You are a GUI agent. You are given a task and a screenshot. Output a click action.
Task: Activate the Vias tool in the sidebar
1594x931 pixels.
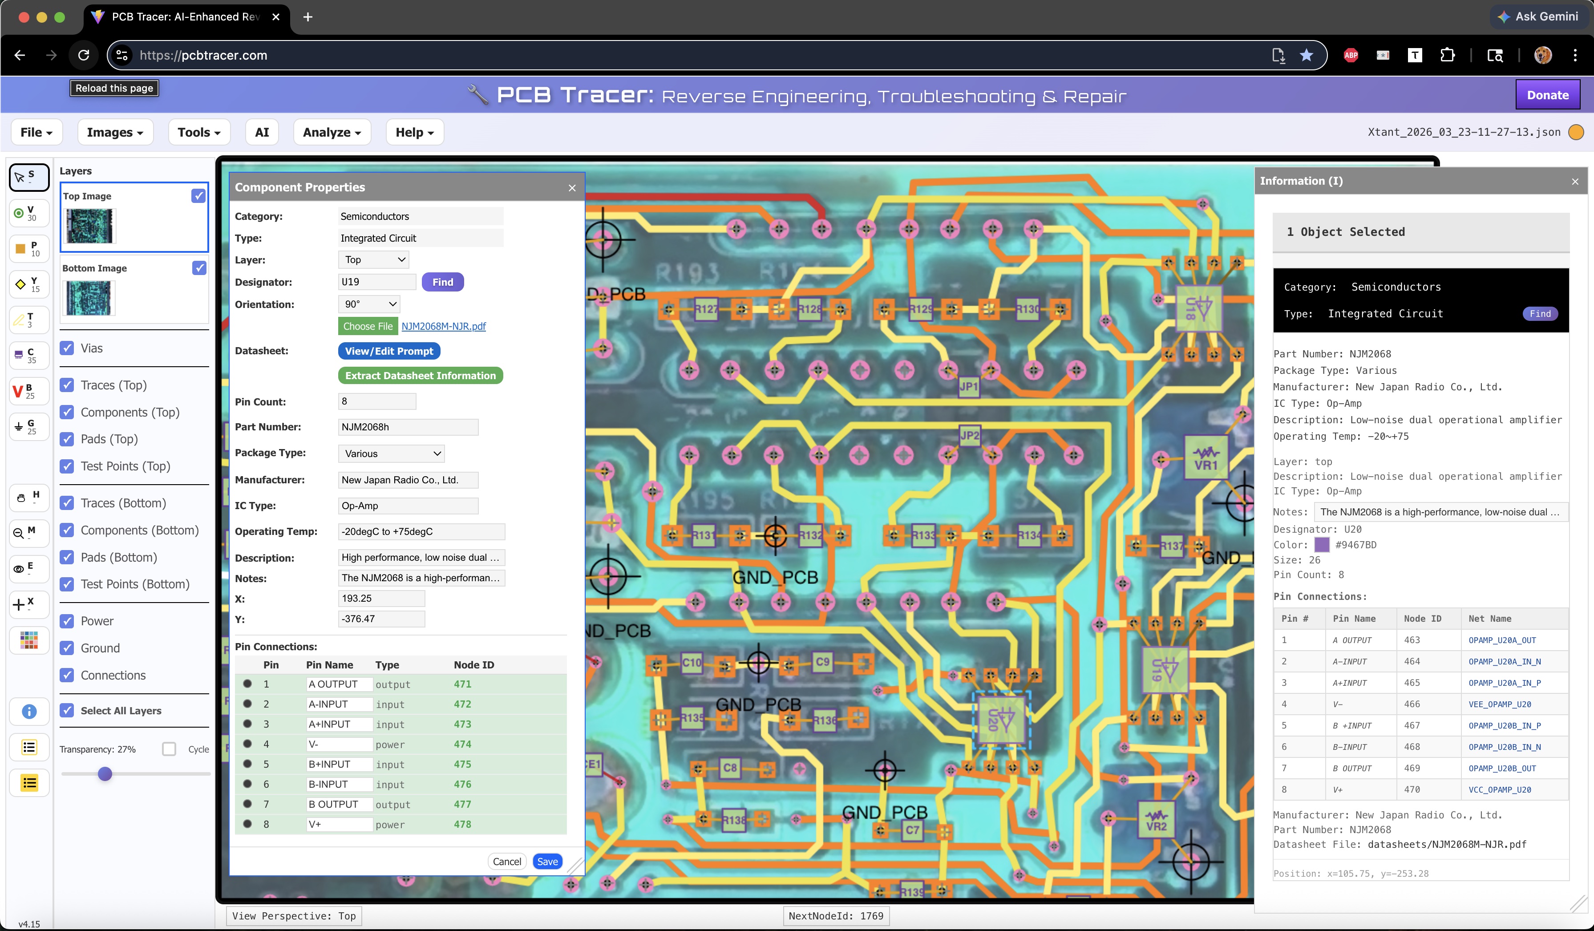pos(28,213)
